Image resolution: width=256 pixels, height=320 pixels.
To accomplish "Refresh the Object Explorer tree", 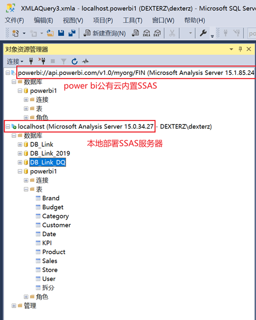I will 74,61.
